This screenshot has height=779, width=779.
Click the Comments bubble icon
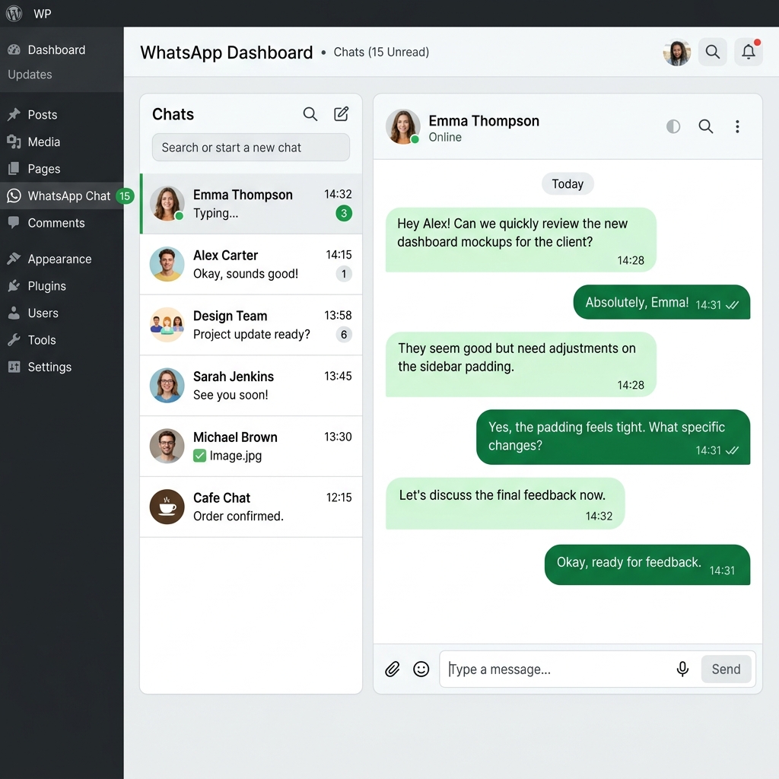(14, 223)
